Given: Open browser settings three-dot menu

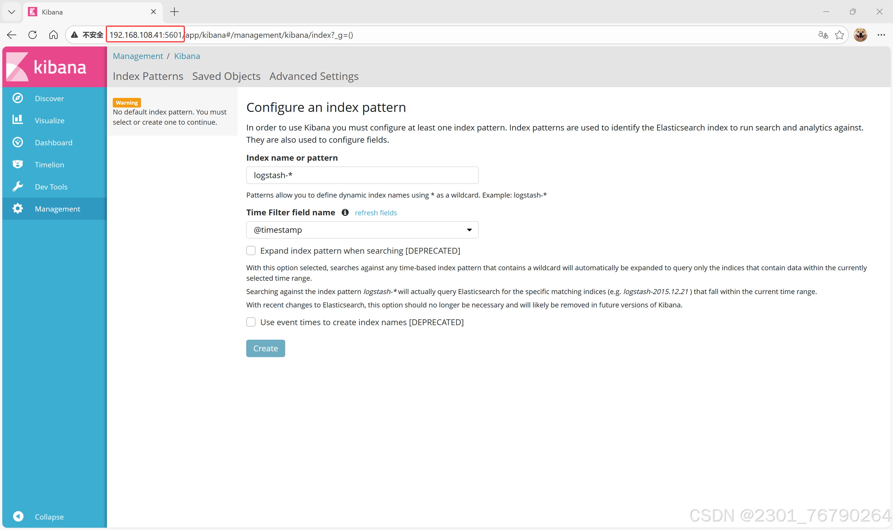Looking at the screenshot, I should pos(881,35).
